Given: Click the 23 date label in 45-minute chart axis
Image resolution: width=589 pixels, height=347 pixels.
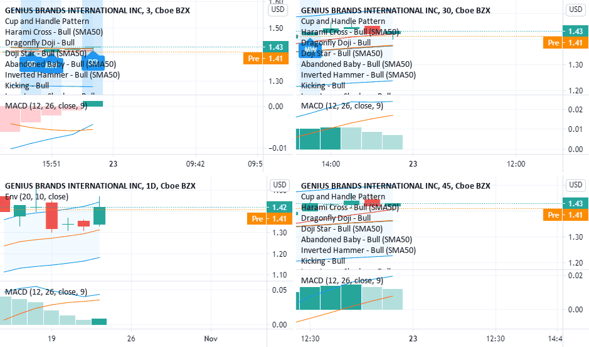Looking at the screenshot, I should 413,338.
